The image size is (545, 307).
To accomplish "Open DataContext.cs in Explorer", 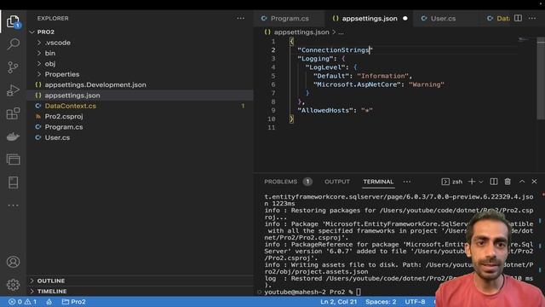I will [70, 106].
